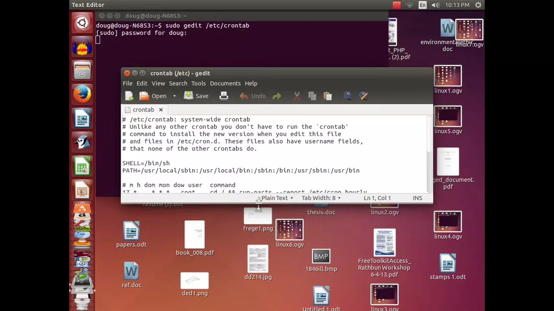The image size is (554, 311).
Task: Launch Audacity from the launcher
Action: pos(82,47)
